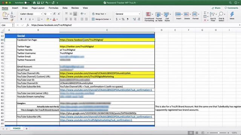
Task: Add a new sheet with plus button
Action: point(26,129)
